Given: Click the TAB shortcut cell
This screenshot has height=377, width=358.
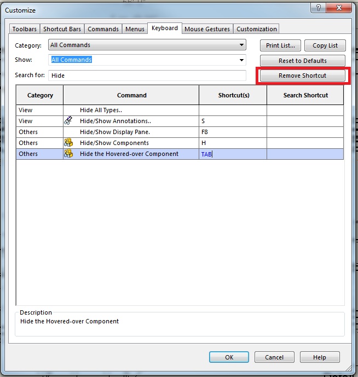Looking at the screenshot, I should click(x=233, y=154).
